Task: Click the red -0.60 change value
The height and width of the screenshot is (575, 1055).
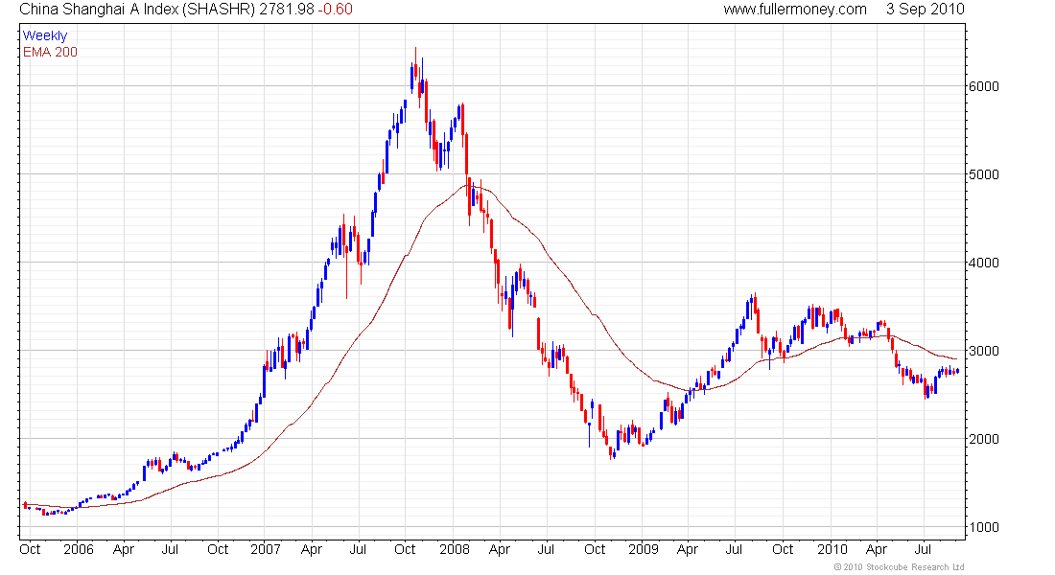Action: pos(335,10)
